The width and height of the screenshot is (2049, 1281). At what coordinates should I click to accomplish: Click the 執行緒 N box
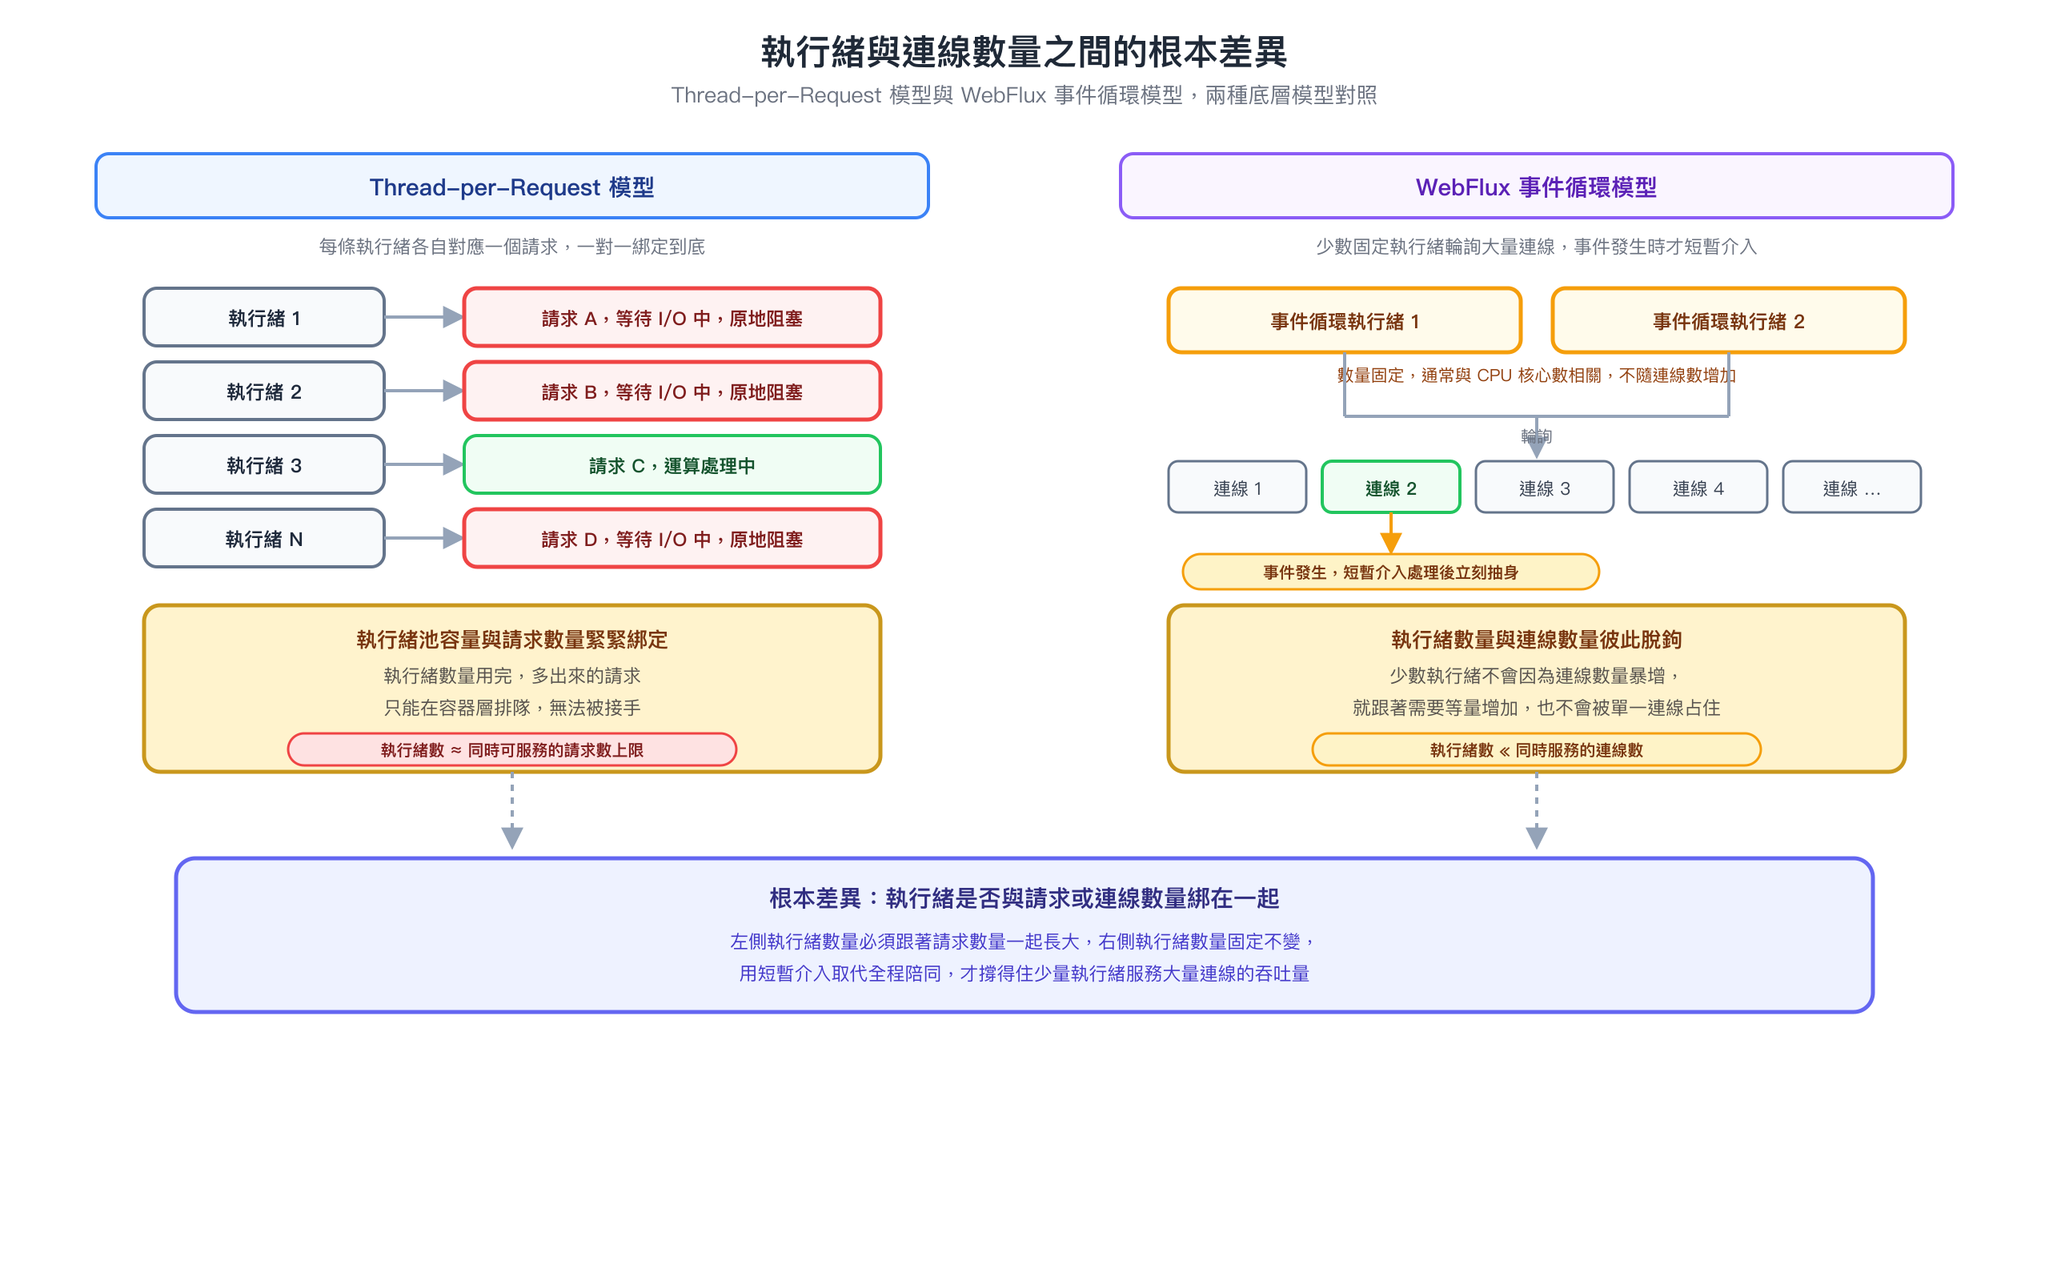pyautogui.click(x=264, y=539)
